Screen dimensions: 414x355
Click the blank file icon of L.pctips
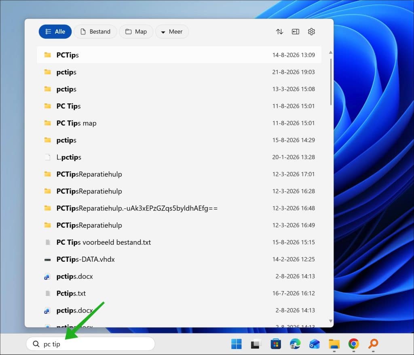(x=48, y=157)
